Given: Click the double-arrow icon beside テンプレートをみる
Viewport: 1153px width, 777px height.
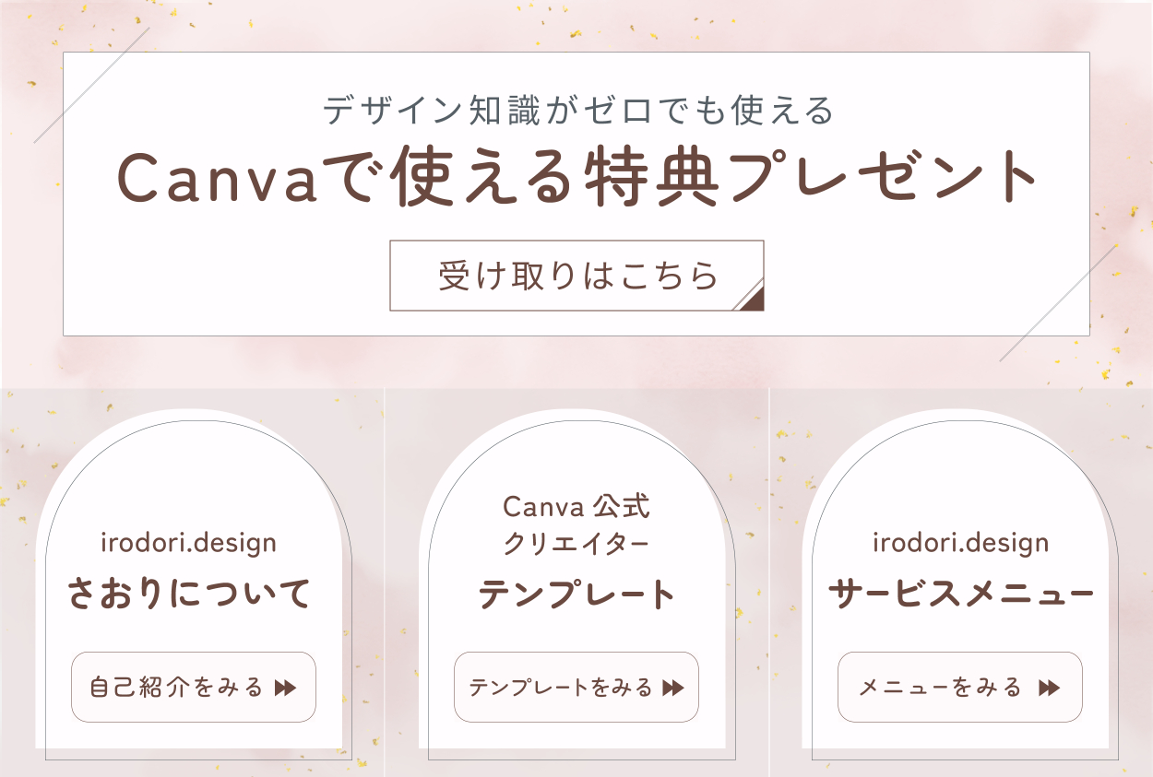Looking at the screenshot, I should click(x=673, y=688).
